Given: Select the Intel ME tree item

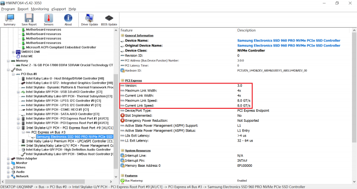Looking at the screenshot, I should click(x=27, y=56).
